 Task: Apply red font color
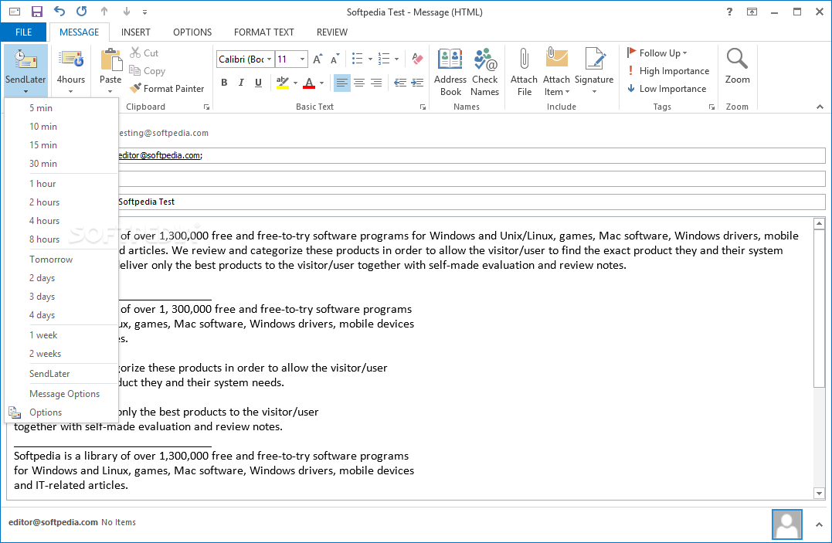click(x=309, y=83)
